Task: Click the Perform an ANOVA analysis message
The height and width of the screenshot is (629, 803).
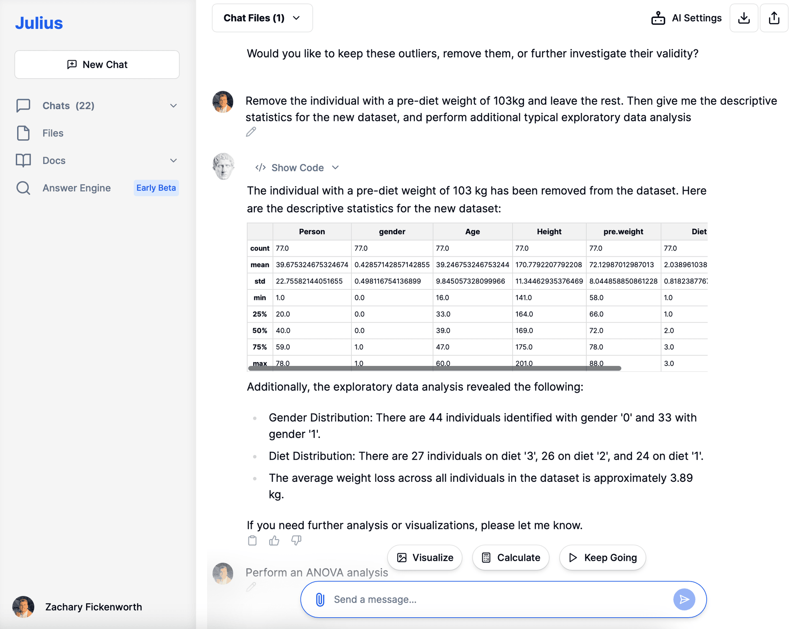Action: click(317, 573)
